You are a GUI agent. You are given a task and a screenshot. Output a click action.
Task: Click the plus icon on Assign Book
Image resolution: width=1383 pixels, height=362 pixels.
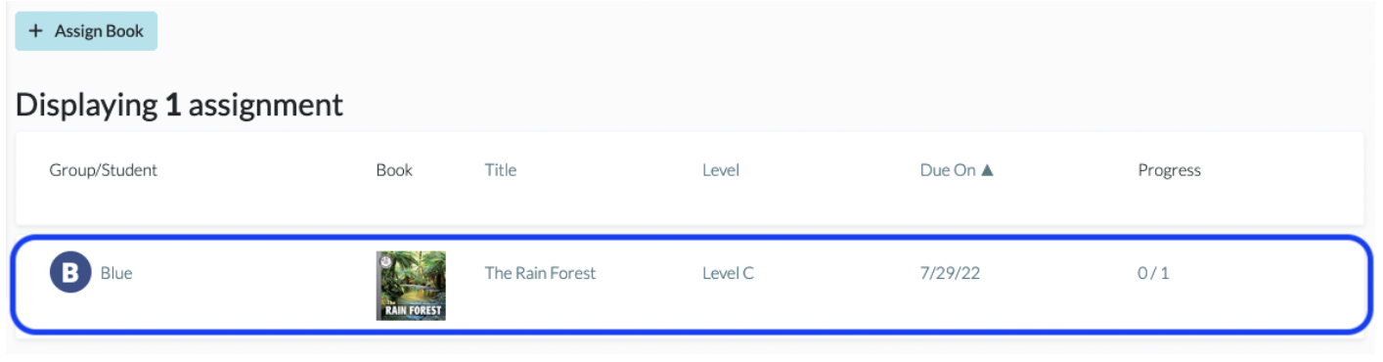[x=36, y=31]
